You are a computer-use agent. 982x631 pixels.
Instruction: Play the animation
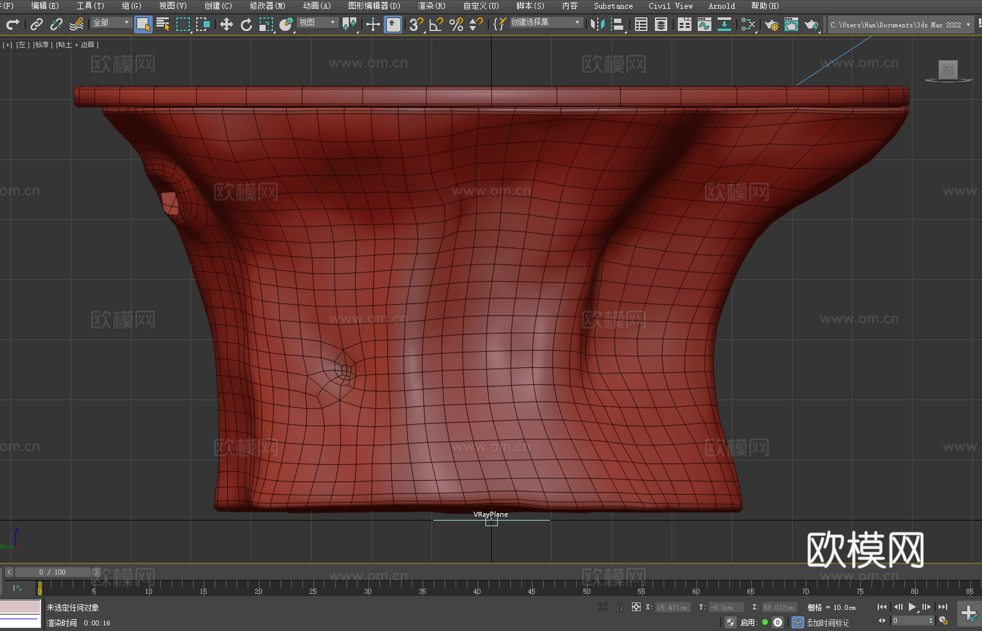coord(912,607)
